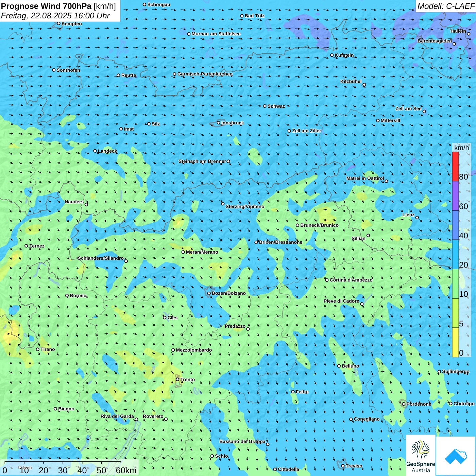Click the Kempten location marker circle

click(58, 23)
